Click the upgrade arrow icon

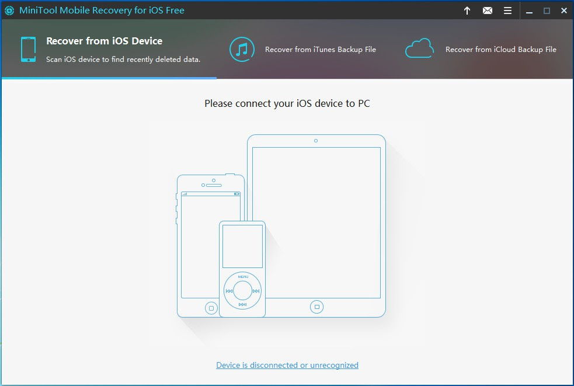click(x=467, y=11)
